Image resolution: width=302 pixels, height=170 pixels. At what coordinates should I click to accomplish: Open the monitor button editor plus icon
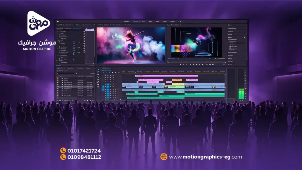[x=224, y=65]
